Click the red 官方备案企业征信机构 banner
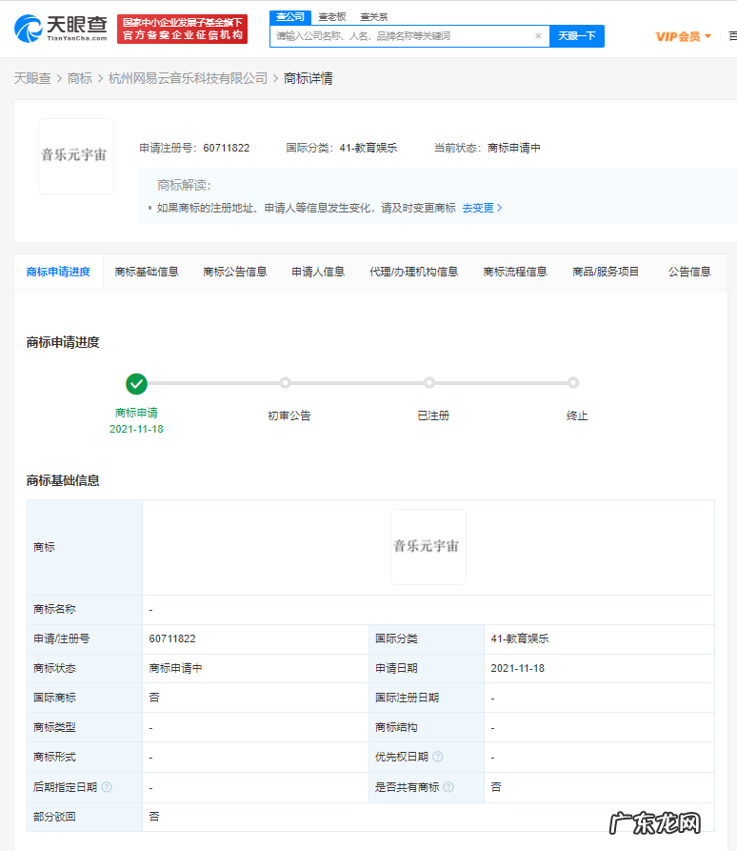737x851 pixels. [182, 29]
